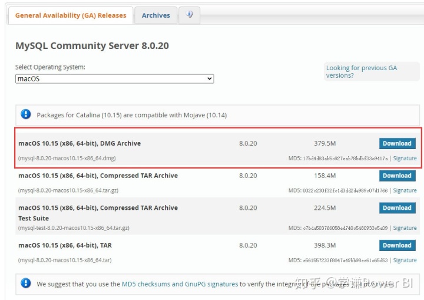
Task: Open the General Availability (GA) Releases tab
Action: (x=71, y=15)
